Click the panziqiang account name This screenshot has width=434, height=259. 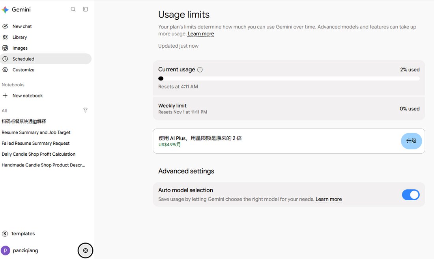pos(26,250)
